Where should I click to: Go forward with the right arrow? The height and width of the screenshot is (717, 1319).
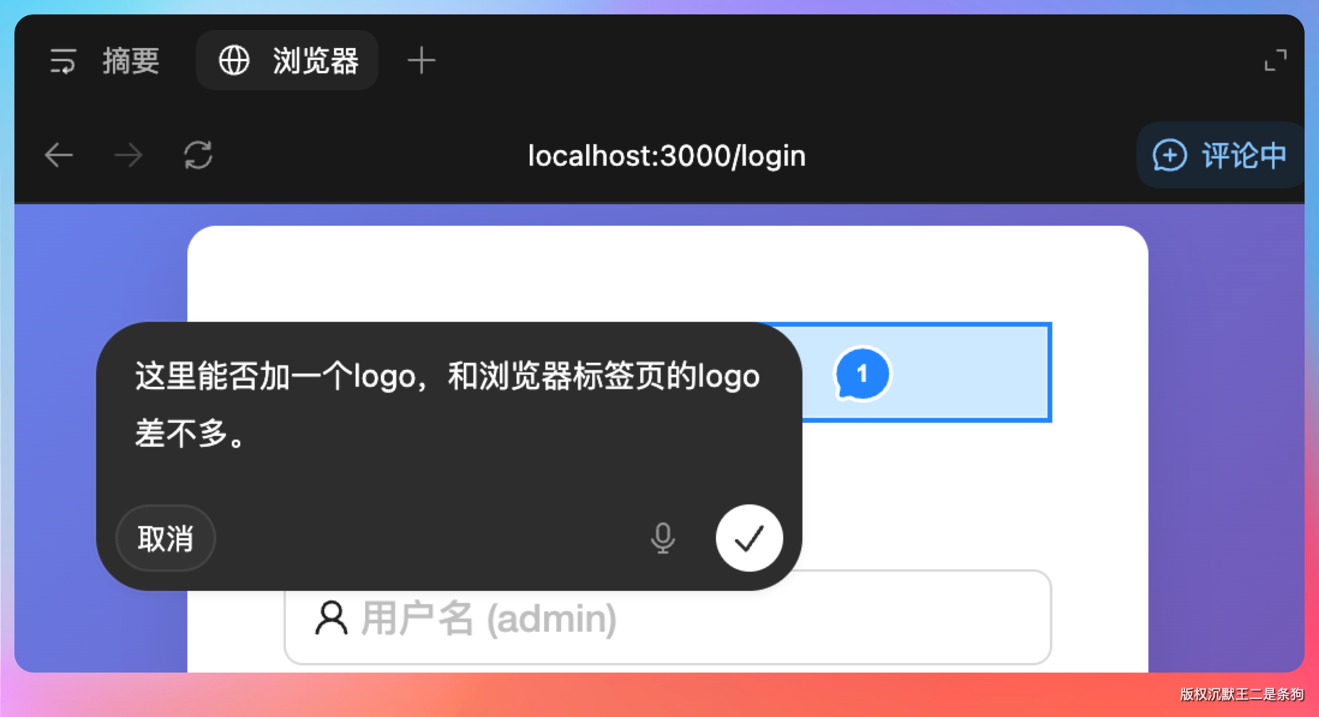click(x=129, y=156)
